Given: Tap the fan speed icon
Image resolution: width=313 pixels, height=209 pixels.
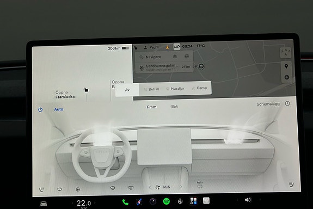Looking at the screenshot, I should [158, 187].
